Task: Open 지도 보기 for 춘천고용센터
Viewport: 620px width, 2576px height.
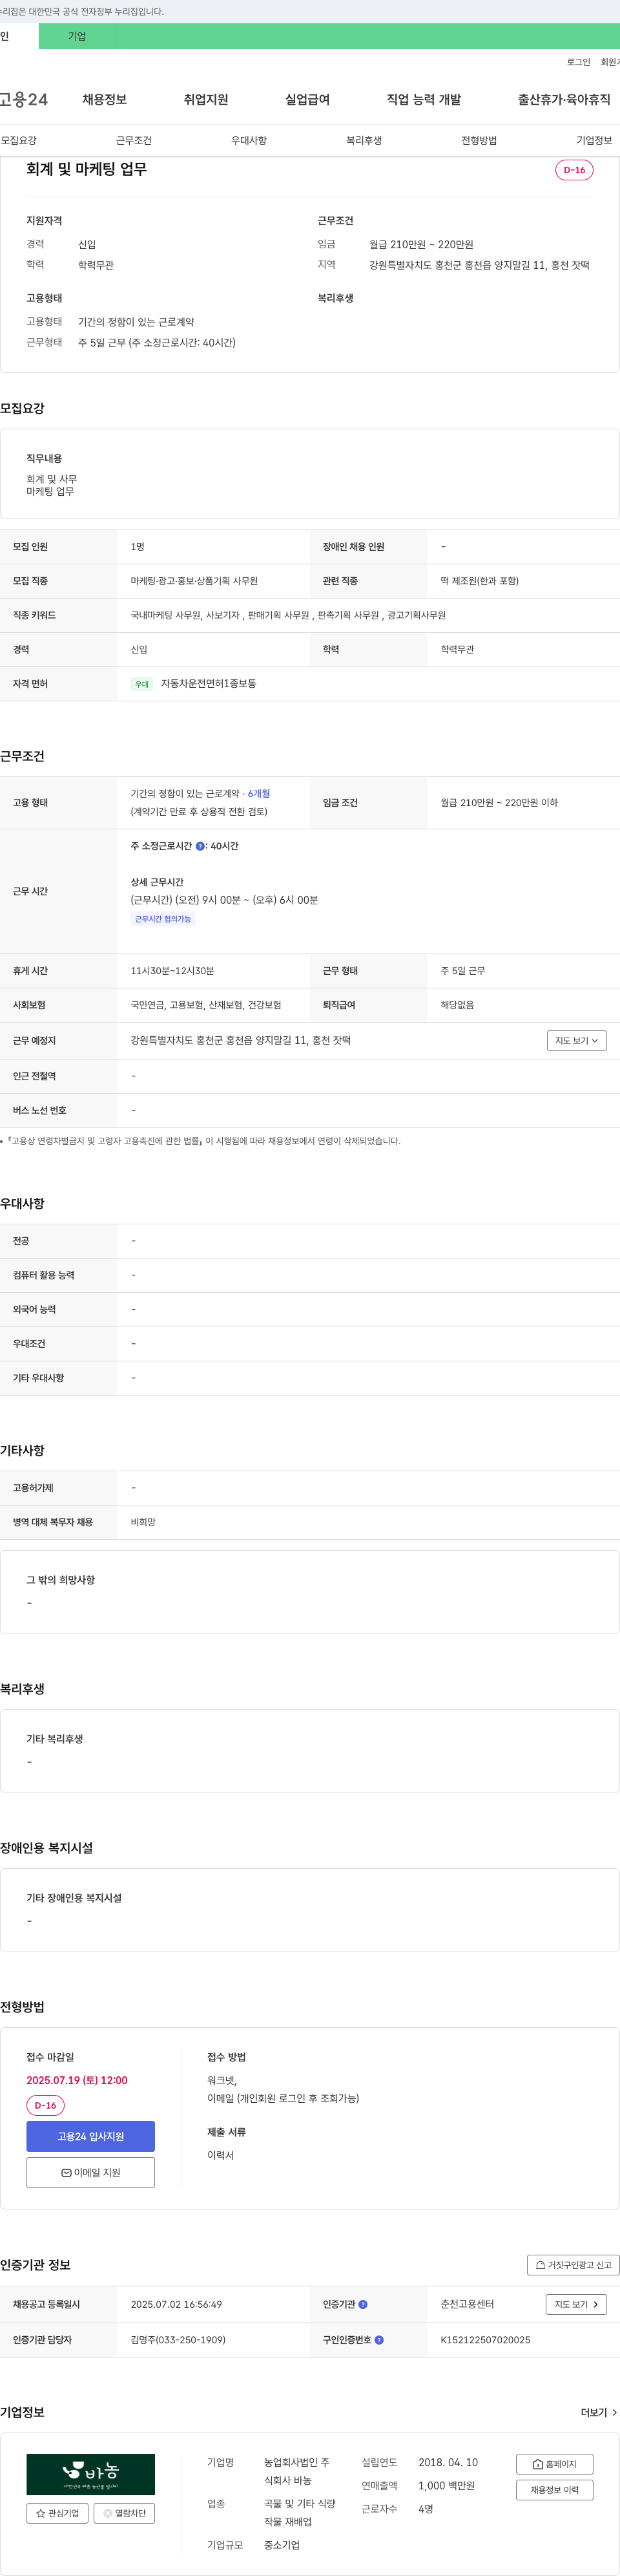Action: tap(576, 2304)
